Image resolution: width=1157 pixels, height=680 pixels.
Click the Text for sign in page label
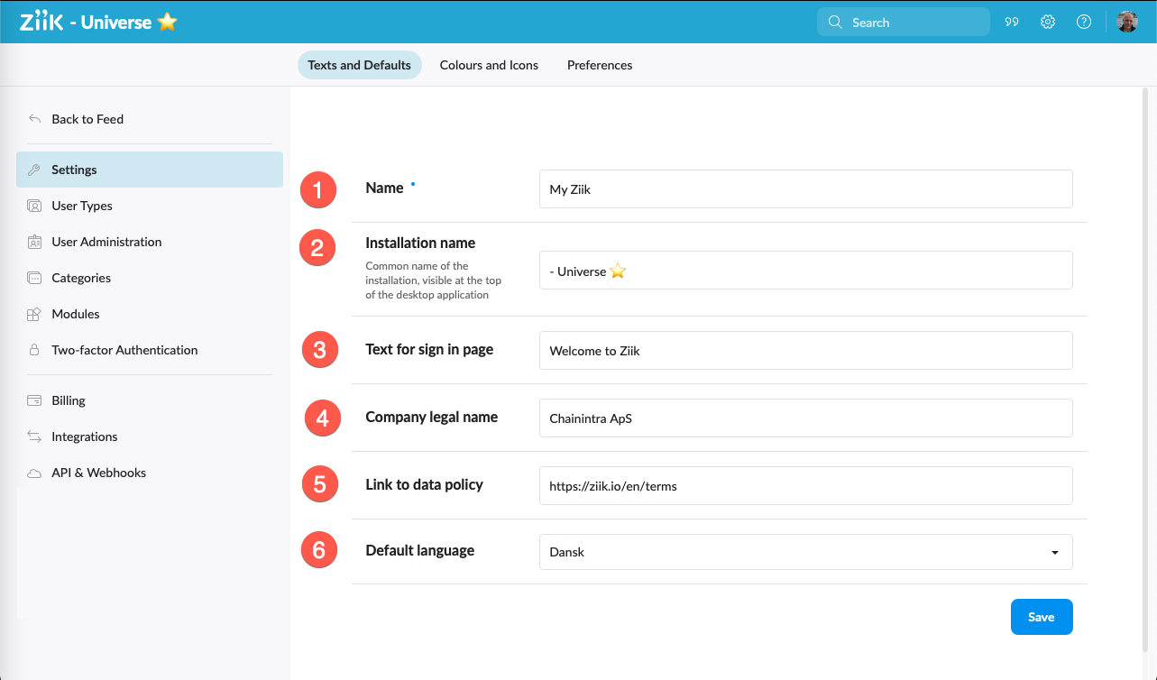429,349
